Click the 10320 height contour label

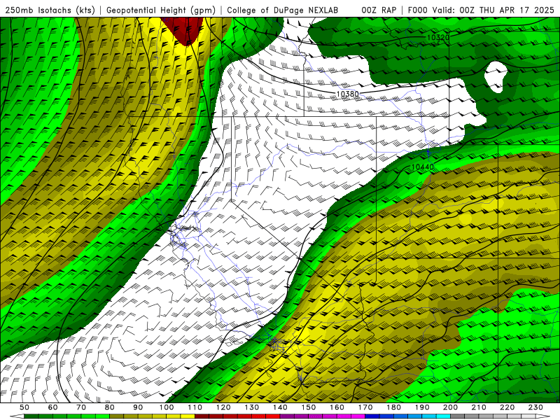coord(437,37)
